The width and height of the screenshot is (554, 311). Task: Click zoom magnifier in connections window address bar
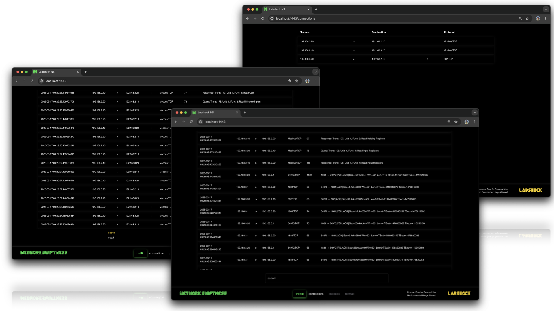520,18
